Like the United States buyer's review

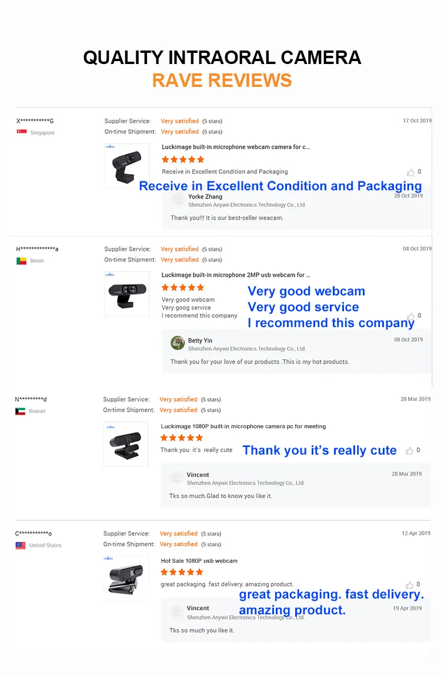pos(409,584)
